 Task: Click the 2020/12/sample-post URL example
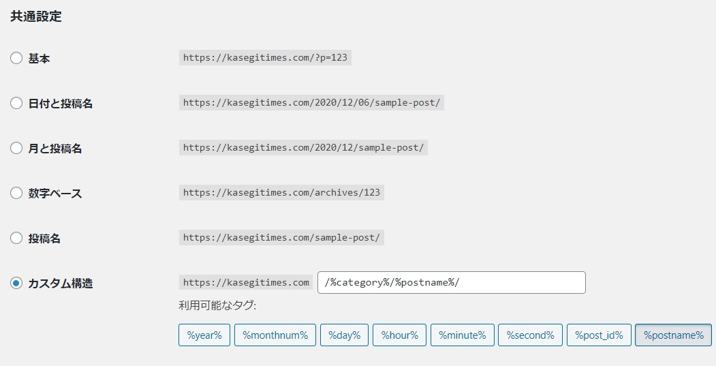click(303, 148)
